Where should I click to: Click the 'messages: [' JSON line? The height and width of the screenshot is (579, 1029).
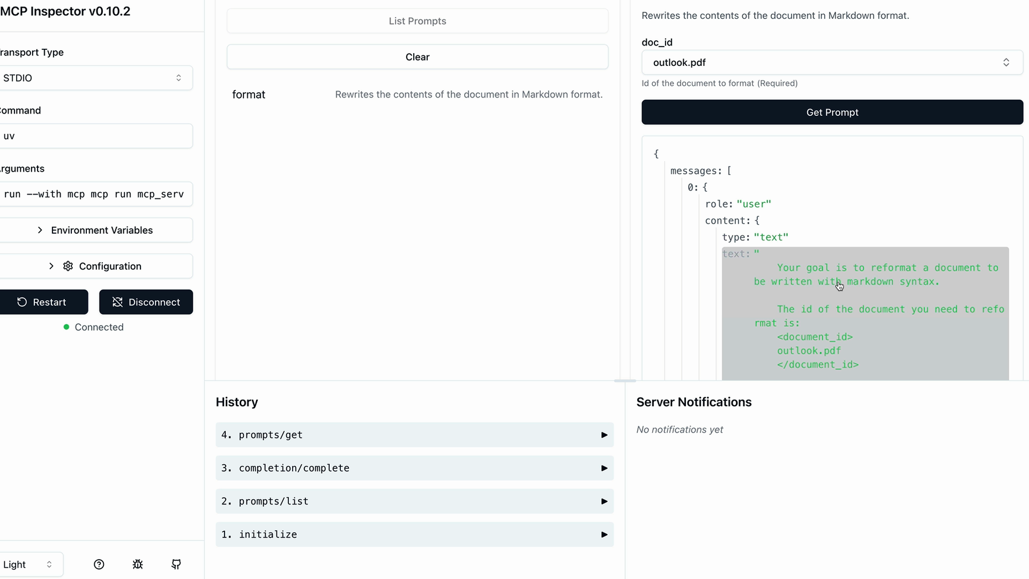tap(701, 171)
